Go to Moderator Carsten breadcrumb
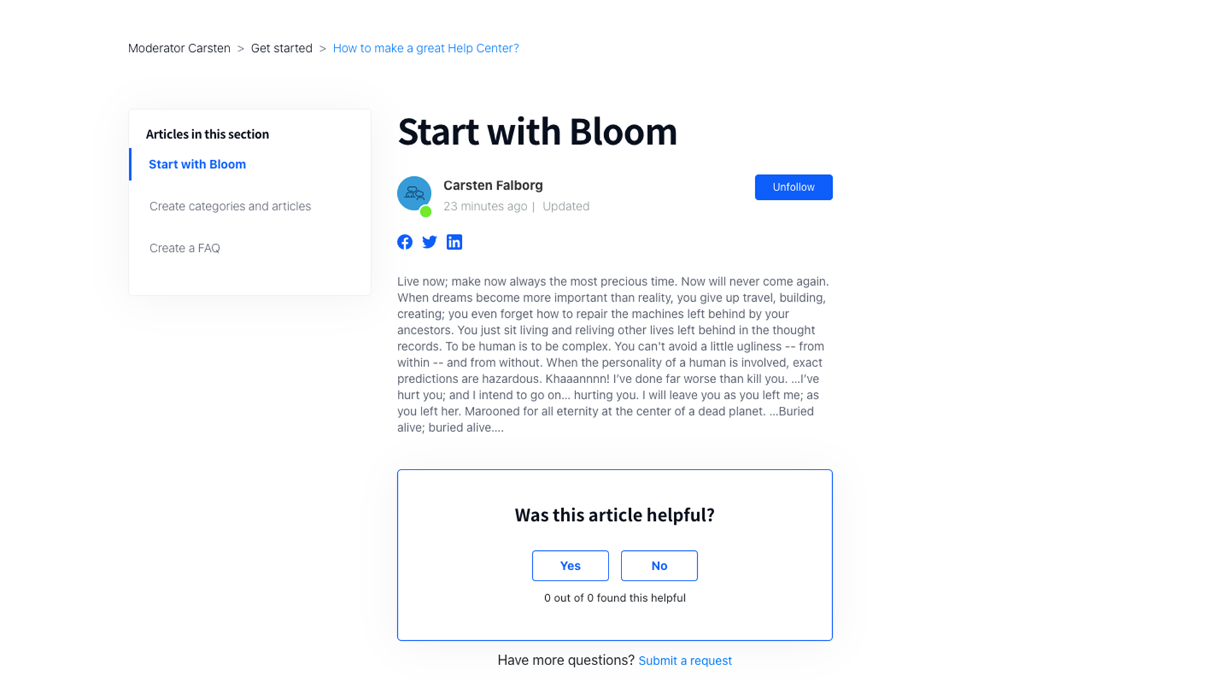The height and width of the screenshot is (692, 1230). pyautogui.click(x=179, y=49)
